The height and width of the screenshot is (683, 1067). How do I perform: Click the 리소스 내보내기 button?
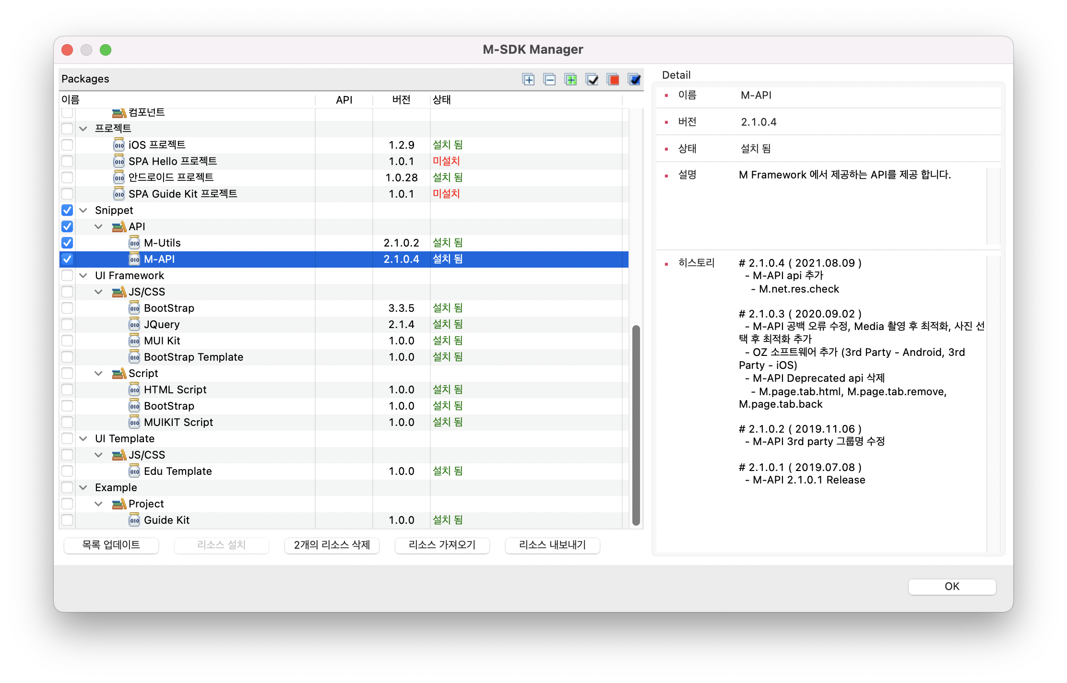(552, 545)
